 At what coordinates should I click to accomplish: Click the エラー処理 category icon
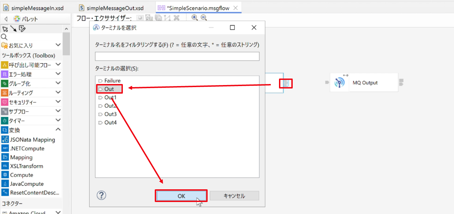coord(4,74)
